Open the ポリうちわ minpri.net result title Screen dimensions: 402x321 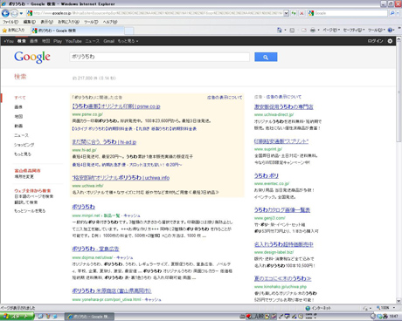84,207
